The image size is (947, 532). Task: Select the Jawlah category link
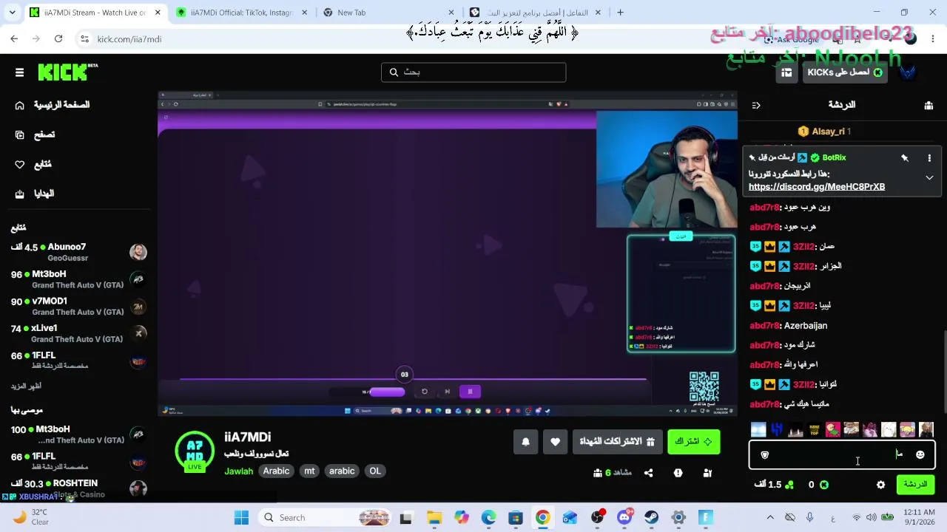tap(239, 471)
